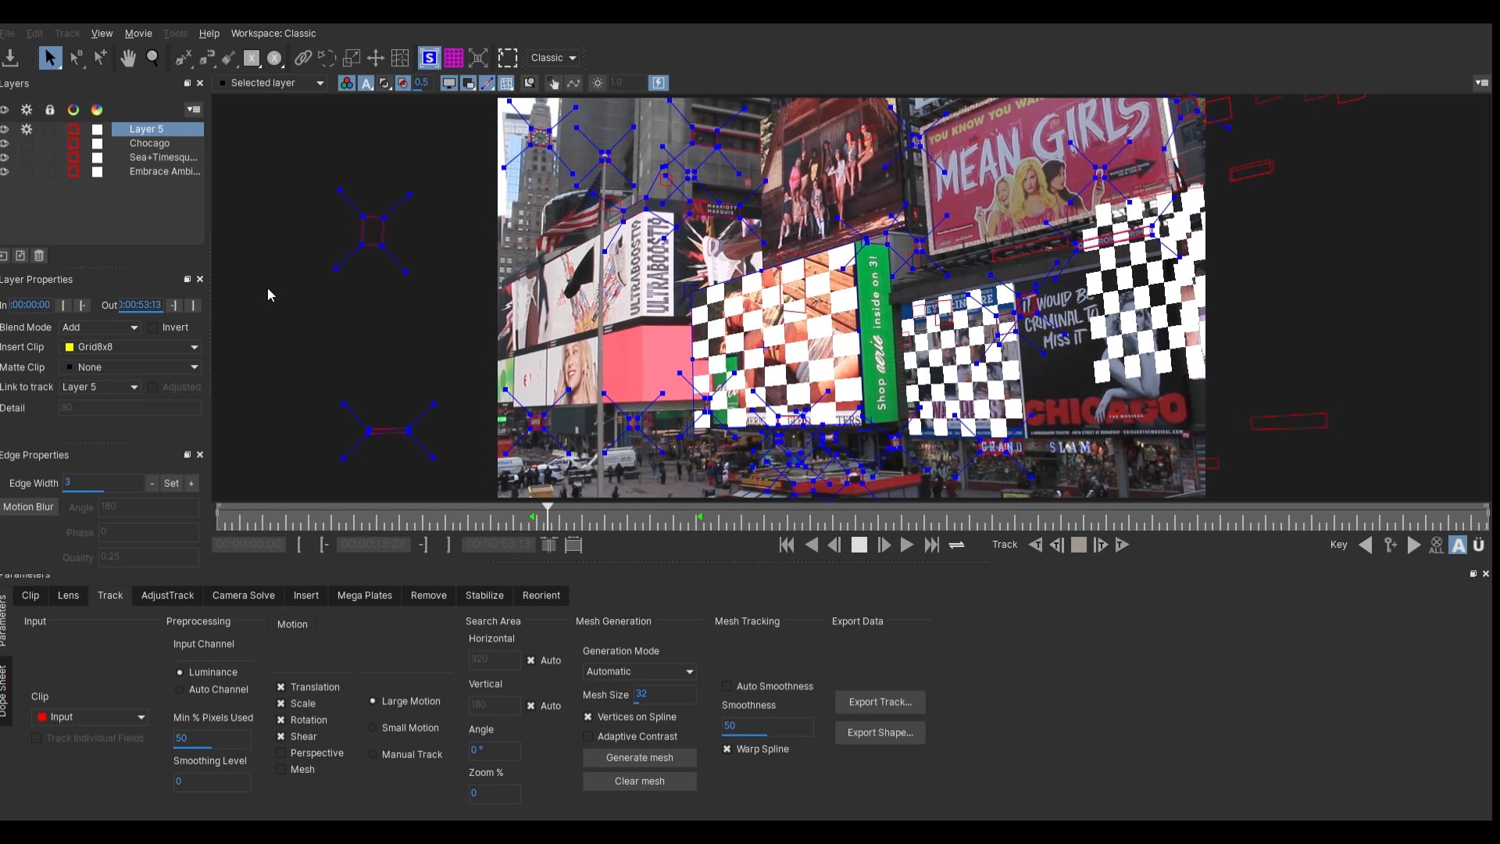Screen dimensions: 1500x844
Task: Uncheck the Shear motion checkbox
Action: tap(280, 736)
